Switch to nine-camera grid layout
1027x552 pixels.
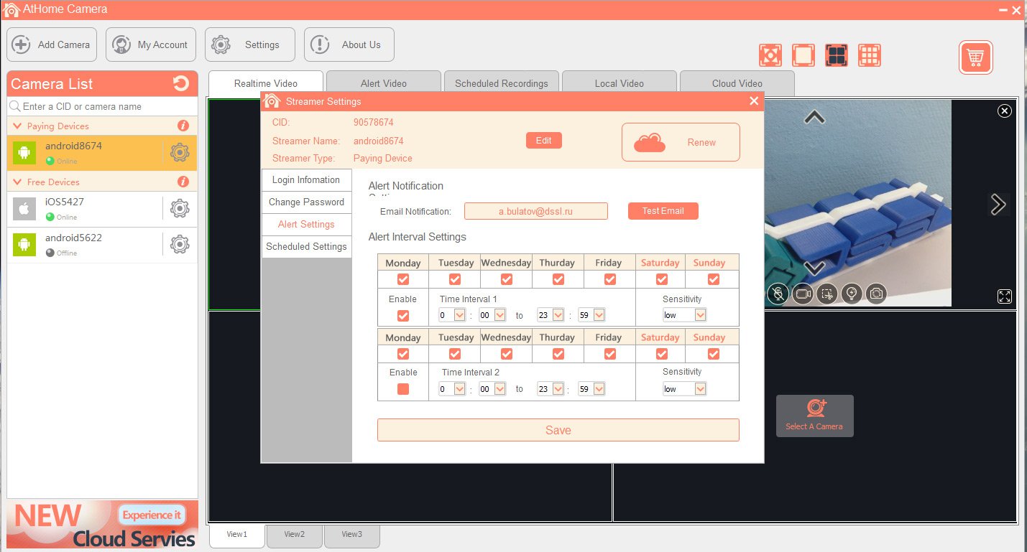pyautogui.click(x=870, y=55)
